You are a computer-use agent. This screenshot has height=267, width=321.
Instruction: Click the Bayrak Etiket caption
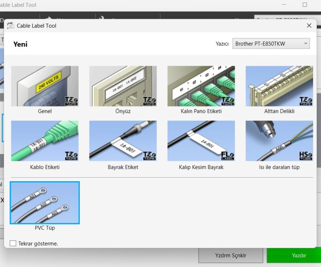[x=123, y=167]
